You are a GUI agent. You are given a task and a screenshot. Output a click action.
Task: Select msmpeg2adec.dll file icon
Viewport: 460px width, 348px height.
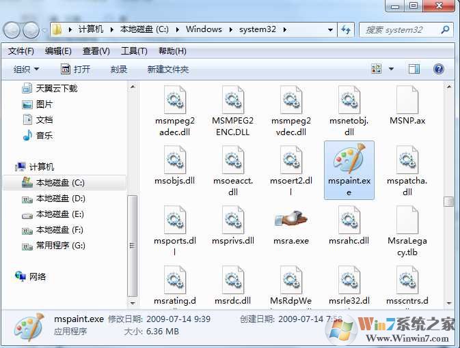tap(175, 100)
